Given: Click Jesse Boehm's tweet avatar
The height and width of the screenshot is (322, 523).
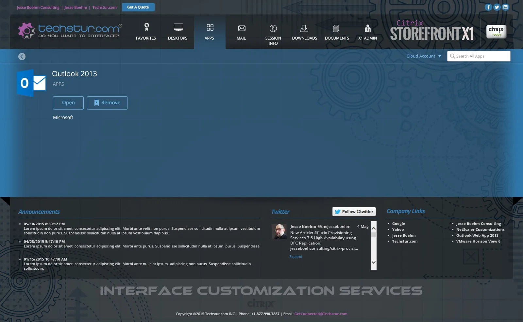Looking at the screenshot, I should (x=279, y=231).
